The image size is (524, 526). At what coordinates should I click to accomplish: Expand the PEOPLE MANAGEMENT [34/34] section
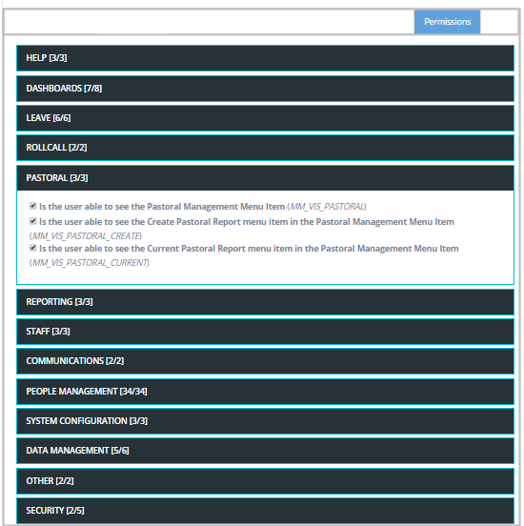pyautogui.click(x=265, y=392)
